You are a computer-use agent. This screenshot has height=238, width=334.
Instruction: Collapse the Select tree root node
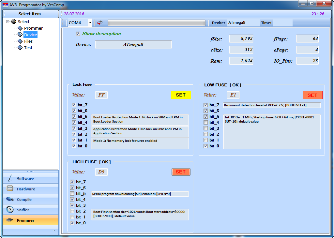[x=8, y=22]
